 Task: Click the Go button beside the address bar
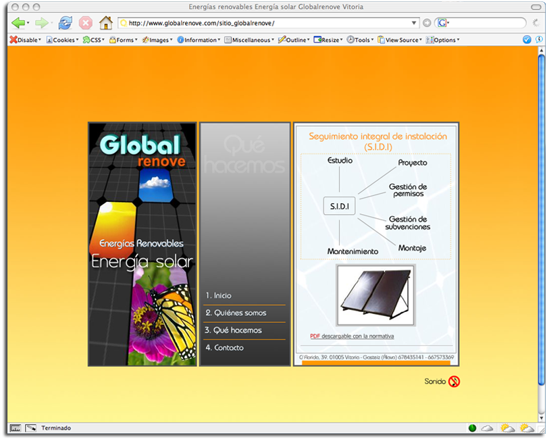[x=427, y=23]
